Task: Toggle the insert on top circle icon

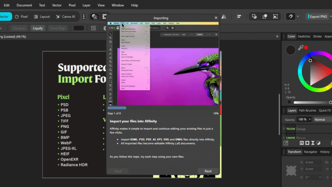Action: [265, 16]
